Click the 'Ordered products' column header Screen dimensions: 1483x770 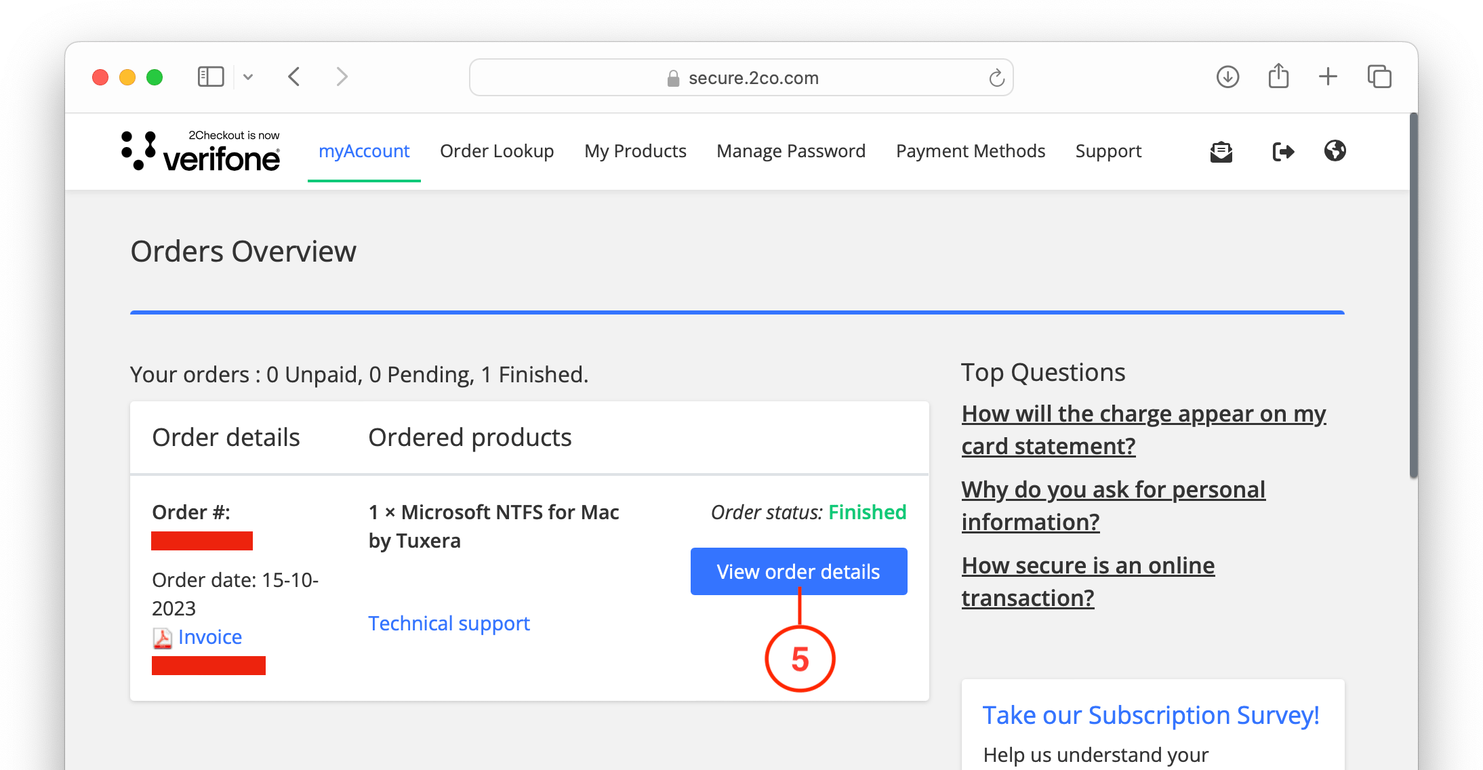[470, 438]
